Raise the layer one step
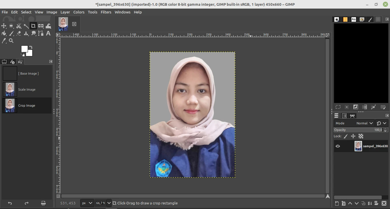The width and height of the screenshot is (390, 209). point(350,203)
